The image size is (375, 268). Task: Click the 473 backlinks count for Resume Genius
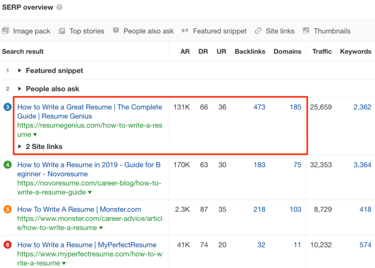259,107
